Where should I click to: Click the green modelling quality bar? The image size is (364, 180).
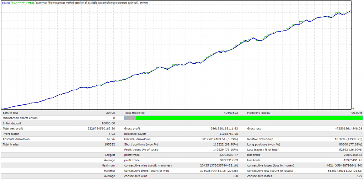tap(249, 118)
